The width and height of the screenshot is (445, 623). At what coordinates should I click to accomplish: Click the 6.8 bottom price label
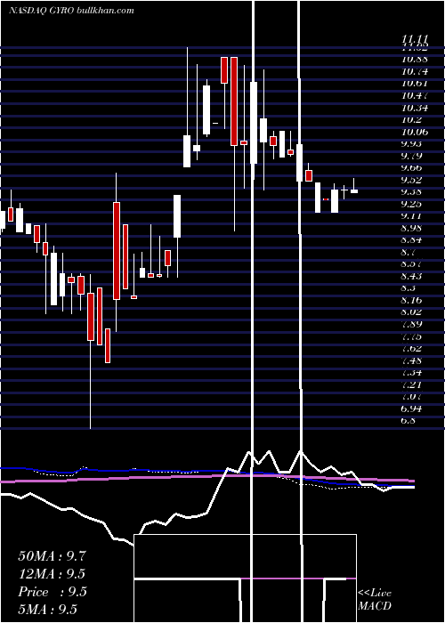(409, 420)
